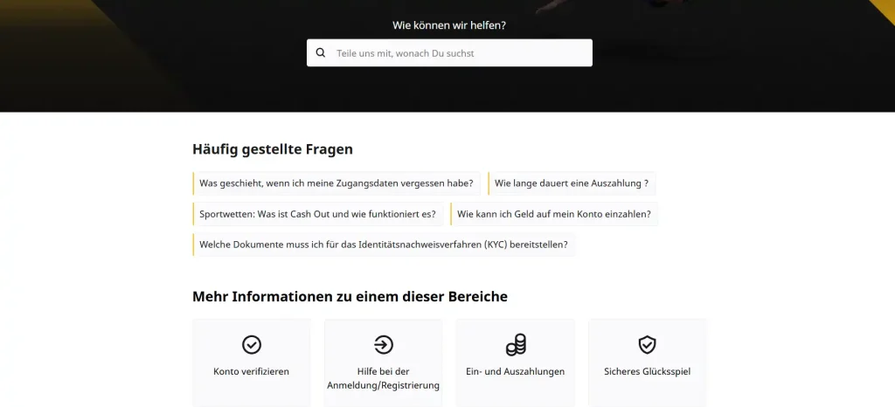Open 'Wie lange dauert eine Auszahlung ?'
Image resolution: width=895 pixels, height=407 pixels.
coord(572,183)
